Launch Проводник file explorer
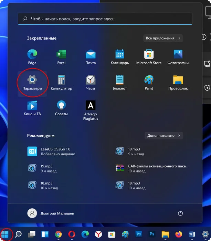 [178, 82]
